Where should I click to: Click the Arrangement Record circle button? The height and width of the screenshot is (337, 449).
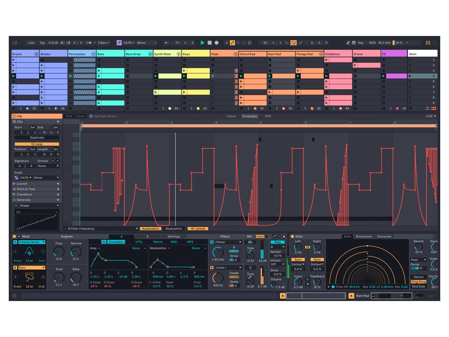(x=217, y=43)
